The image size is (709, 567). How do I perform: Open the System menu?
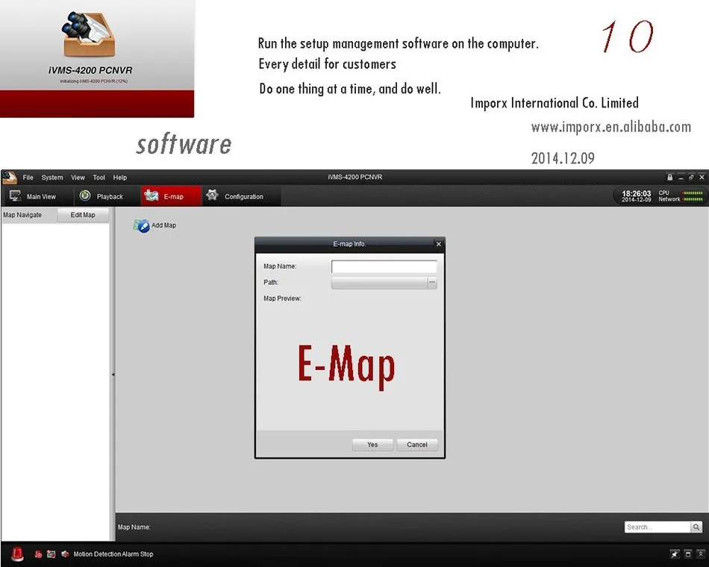pos(52,178)
